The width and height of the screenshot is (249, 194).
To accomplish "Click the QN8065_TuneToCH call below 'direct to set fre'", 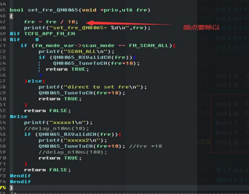I will [82, 93].
